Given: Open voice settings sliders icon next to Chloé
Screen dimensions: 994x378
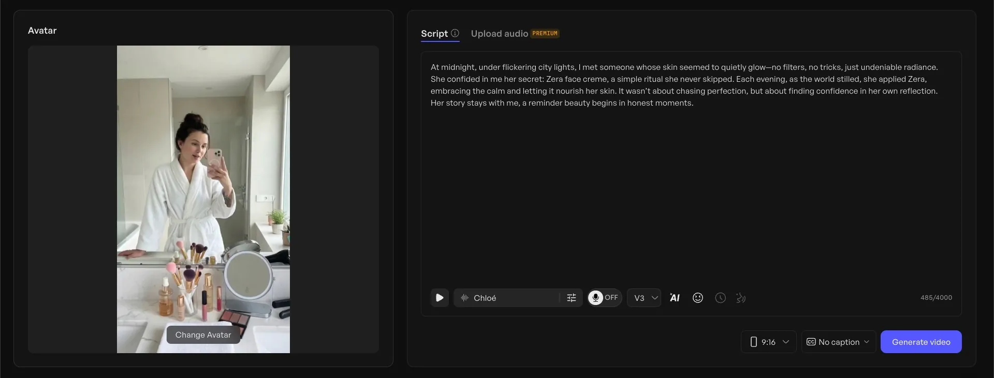Looking at the screenshot, I should click(x=572, y=298).
